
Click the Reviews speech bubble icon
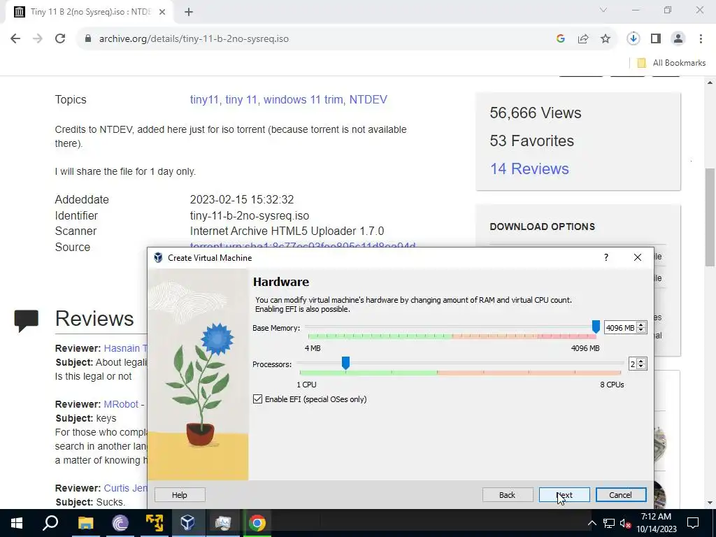pos(26,320)
